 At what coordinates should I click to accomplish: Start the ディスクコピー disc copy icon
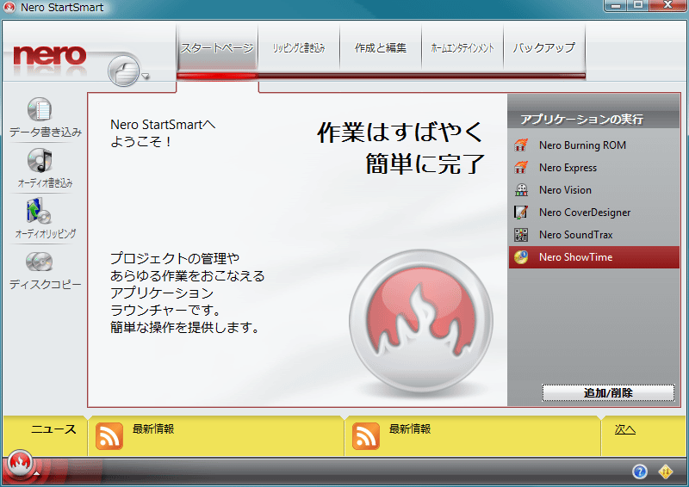[x=39, y=262]
